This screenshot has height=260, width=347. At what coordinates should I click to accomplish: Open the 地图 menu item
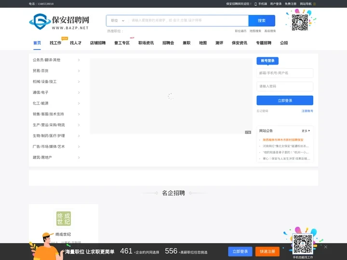(203, 43)
